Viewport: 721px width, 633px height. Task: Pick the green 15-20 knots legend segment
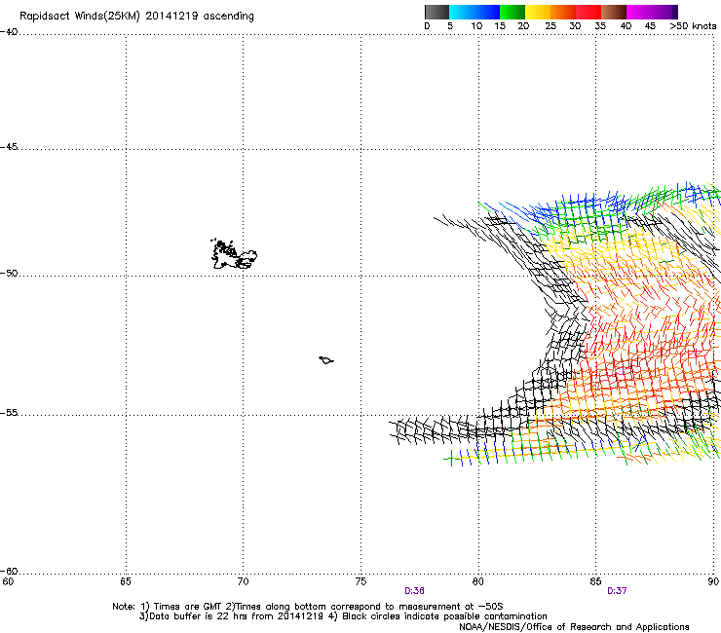pos(512,12)
